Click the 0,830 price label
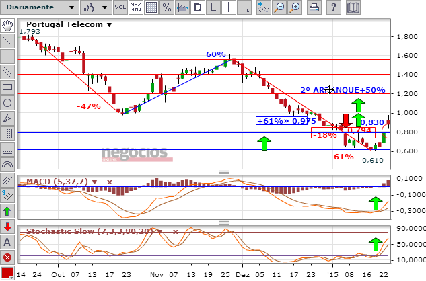 pyautogui.click(x=372, y=122)
